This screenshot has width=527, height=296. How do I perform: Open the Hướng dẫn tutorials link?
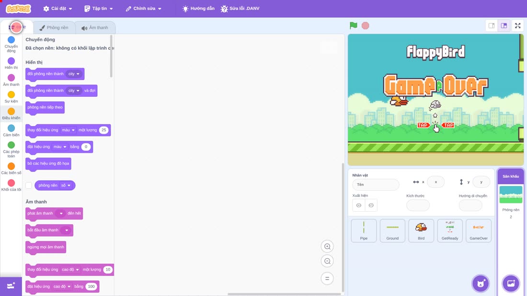[198, 9]
